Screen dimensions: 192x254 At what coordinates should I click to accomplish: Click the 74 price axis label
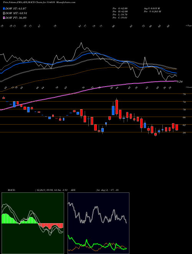(x=184, y=102)
